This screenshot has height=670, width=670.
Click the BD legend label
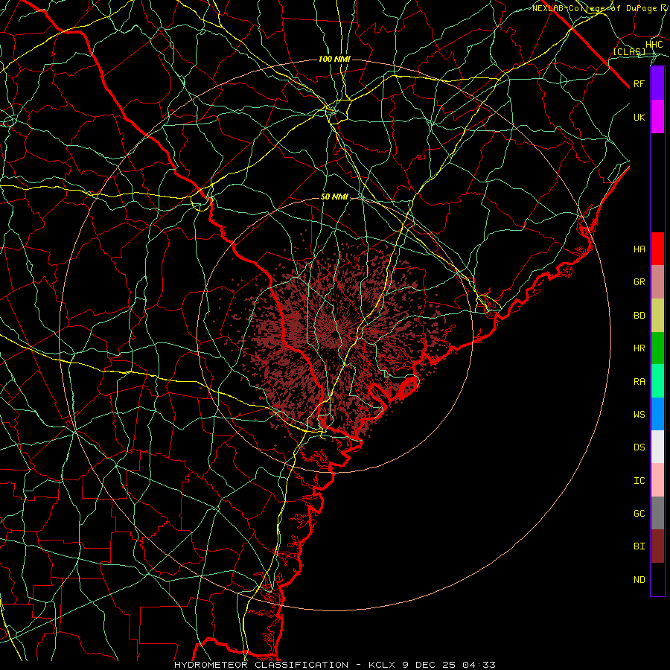pos(639,316)
